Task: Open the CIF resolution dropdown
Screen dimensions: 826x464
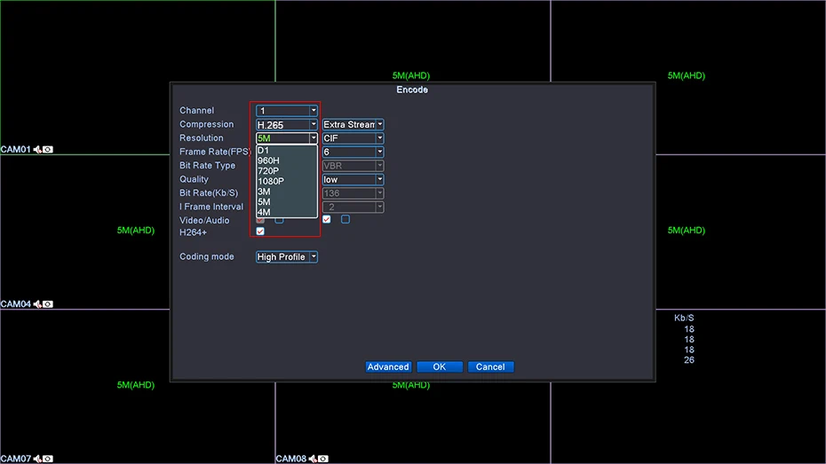Action: tap(353, 138)
